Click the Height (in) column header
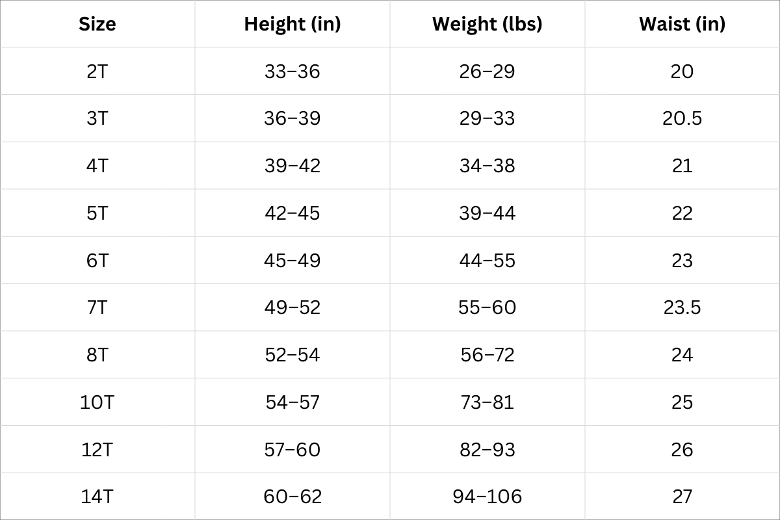Viewport: 780px width, 520px height. 292,24
